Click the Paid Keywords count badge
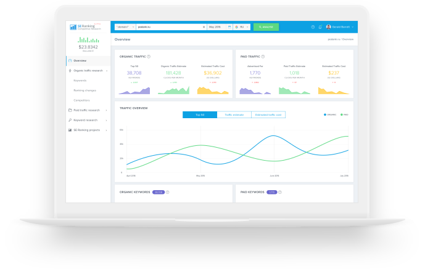 (272, 192)
